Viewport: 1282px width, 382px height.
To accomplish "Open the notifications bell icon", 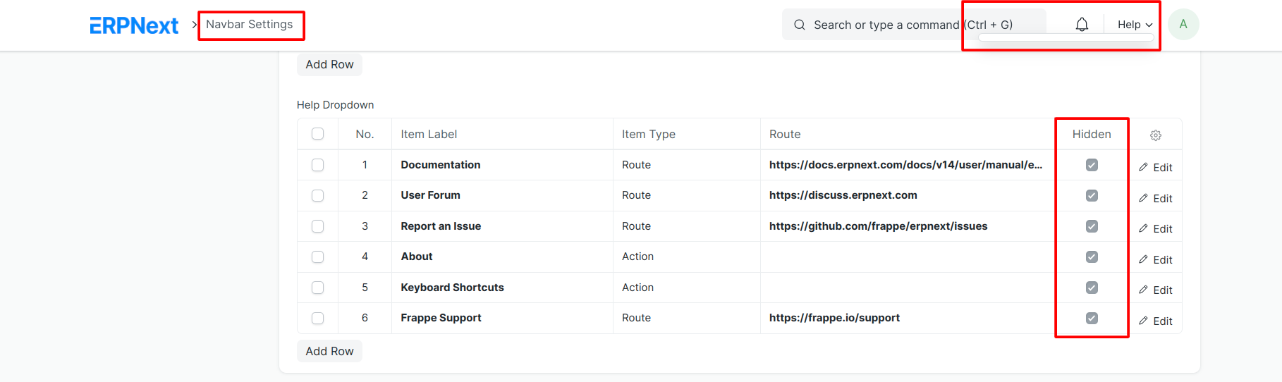I will 1082,25.
